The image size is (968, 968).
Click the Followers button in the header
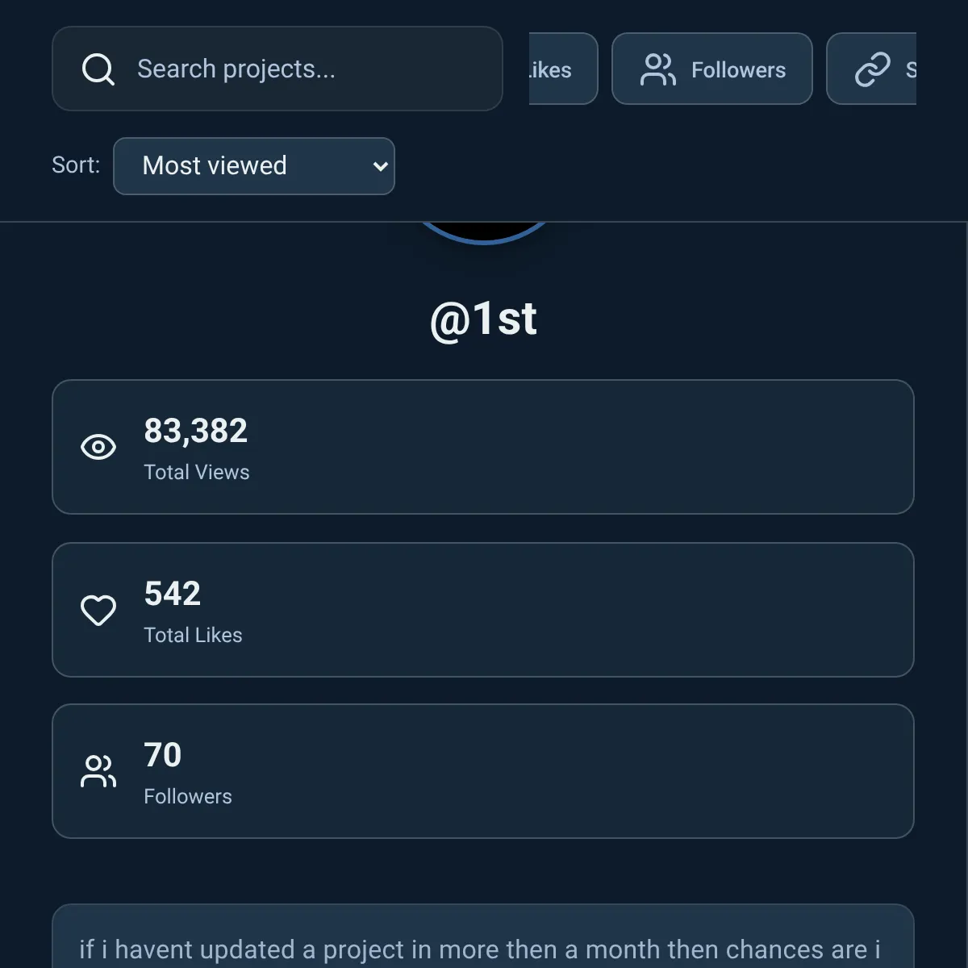tap(711, 69)
